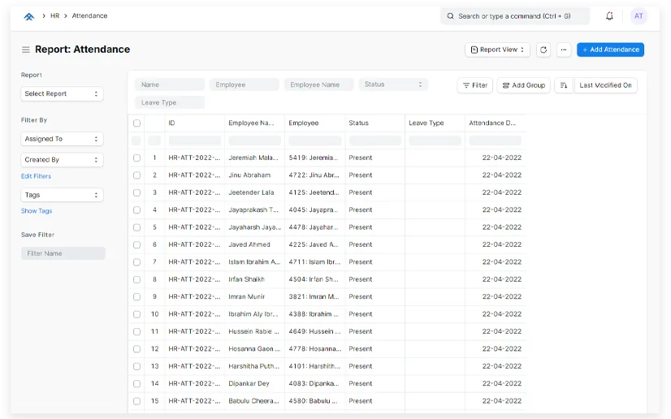Image resolution: width=671 pixels, height=419 pixels.
Task: Select all rows with header checkbox
Action: (136, 123)
